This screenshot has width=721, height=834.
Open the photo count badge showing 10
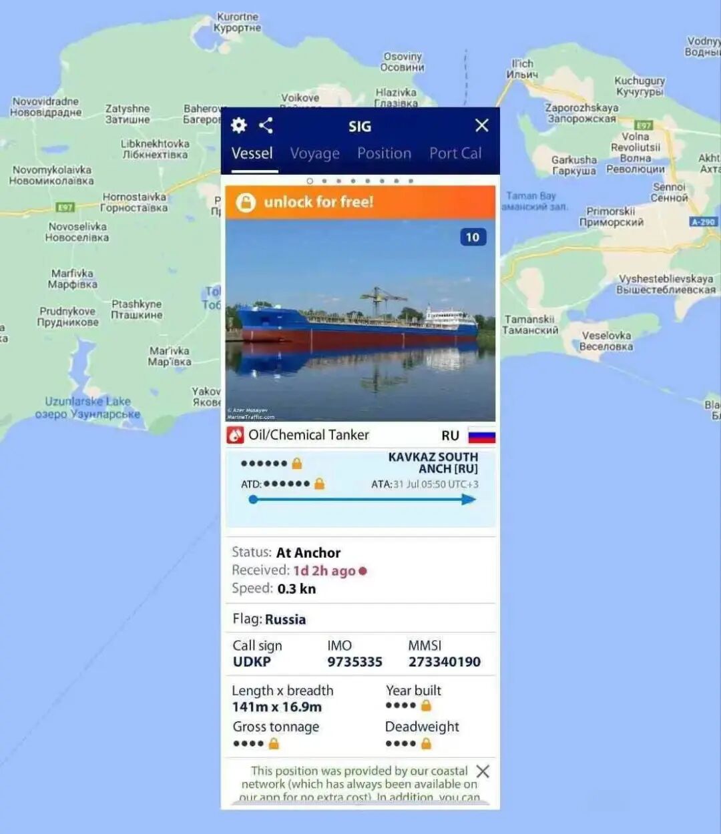(x=473, y=238)
